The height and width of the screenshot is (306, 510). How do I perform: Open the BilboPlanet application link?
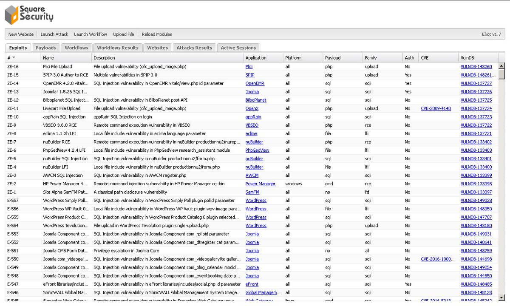256,100
